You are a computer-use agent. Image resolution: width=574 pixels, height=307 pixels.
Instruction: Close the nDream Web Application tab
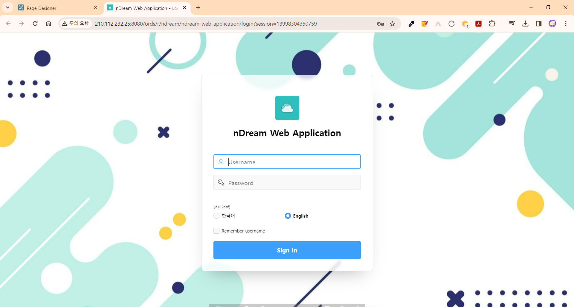click(184, 8)
